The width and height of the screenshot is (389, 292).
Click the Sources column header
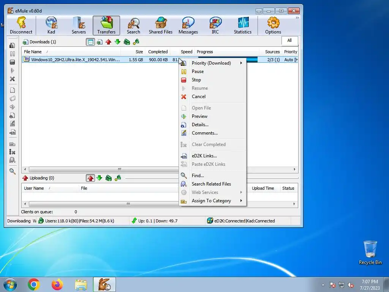coord(270,52)
